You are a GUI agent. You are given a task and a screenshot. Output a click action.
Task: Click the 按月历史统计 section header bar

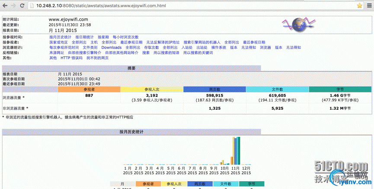pyautogui.click(x=131, y=132)
